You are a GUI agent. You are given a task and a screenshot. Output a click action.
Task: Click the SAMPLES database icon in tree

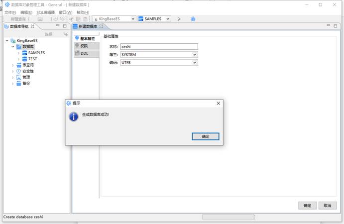pyautogui.click(x=24, y=53)
